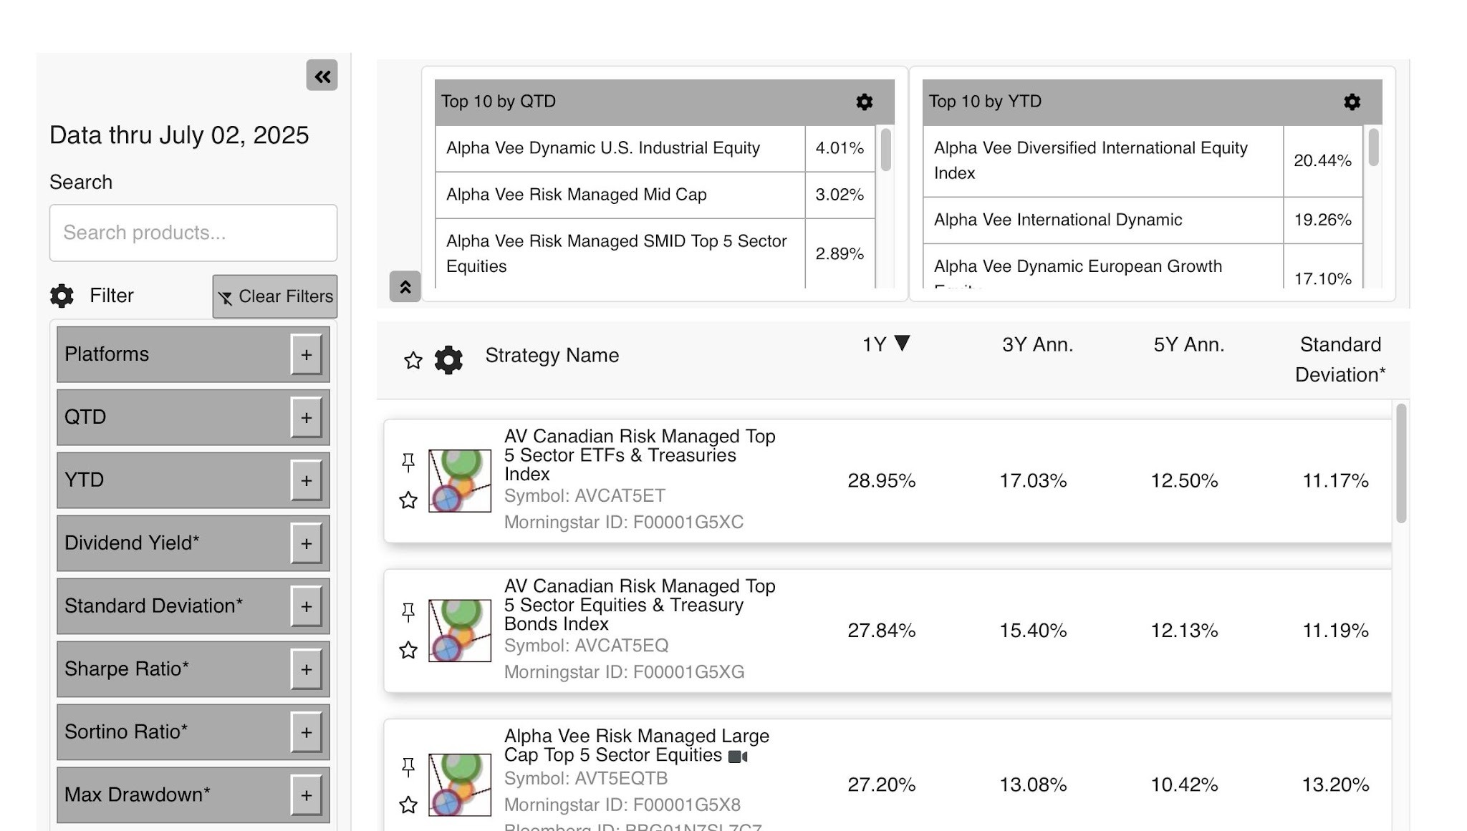Collapse top 10 panels with up-chevron button

(405, 286)
